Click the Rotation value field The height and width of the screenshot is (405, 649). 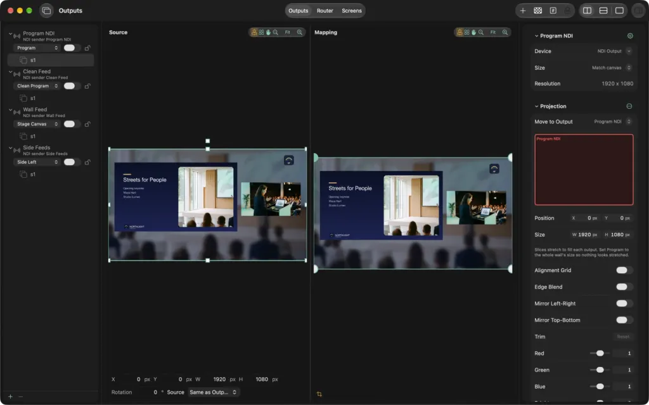(147, 392)
